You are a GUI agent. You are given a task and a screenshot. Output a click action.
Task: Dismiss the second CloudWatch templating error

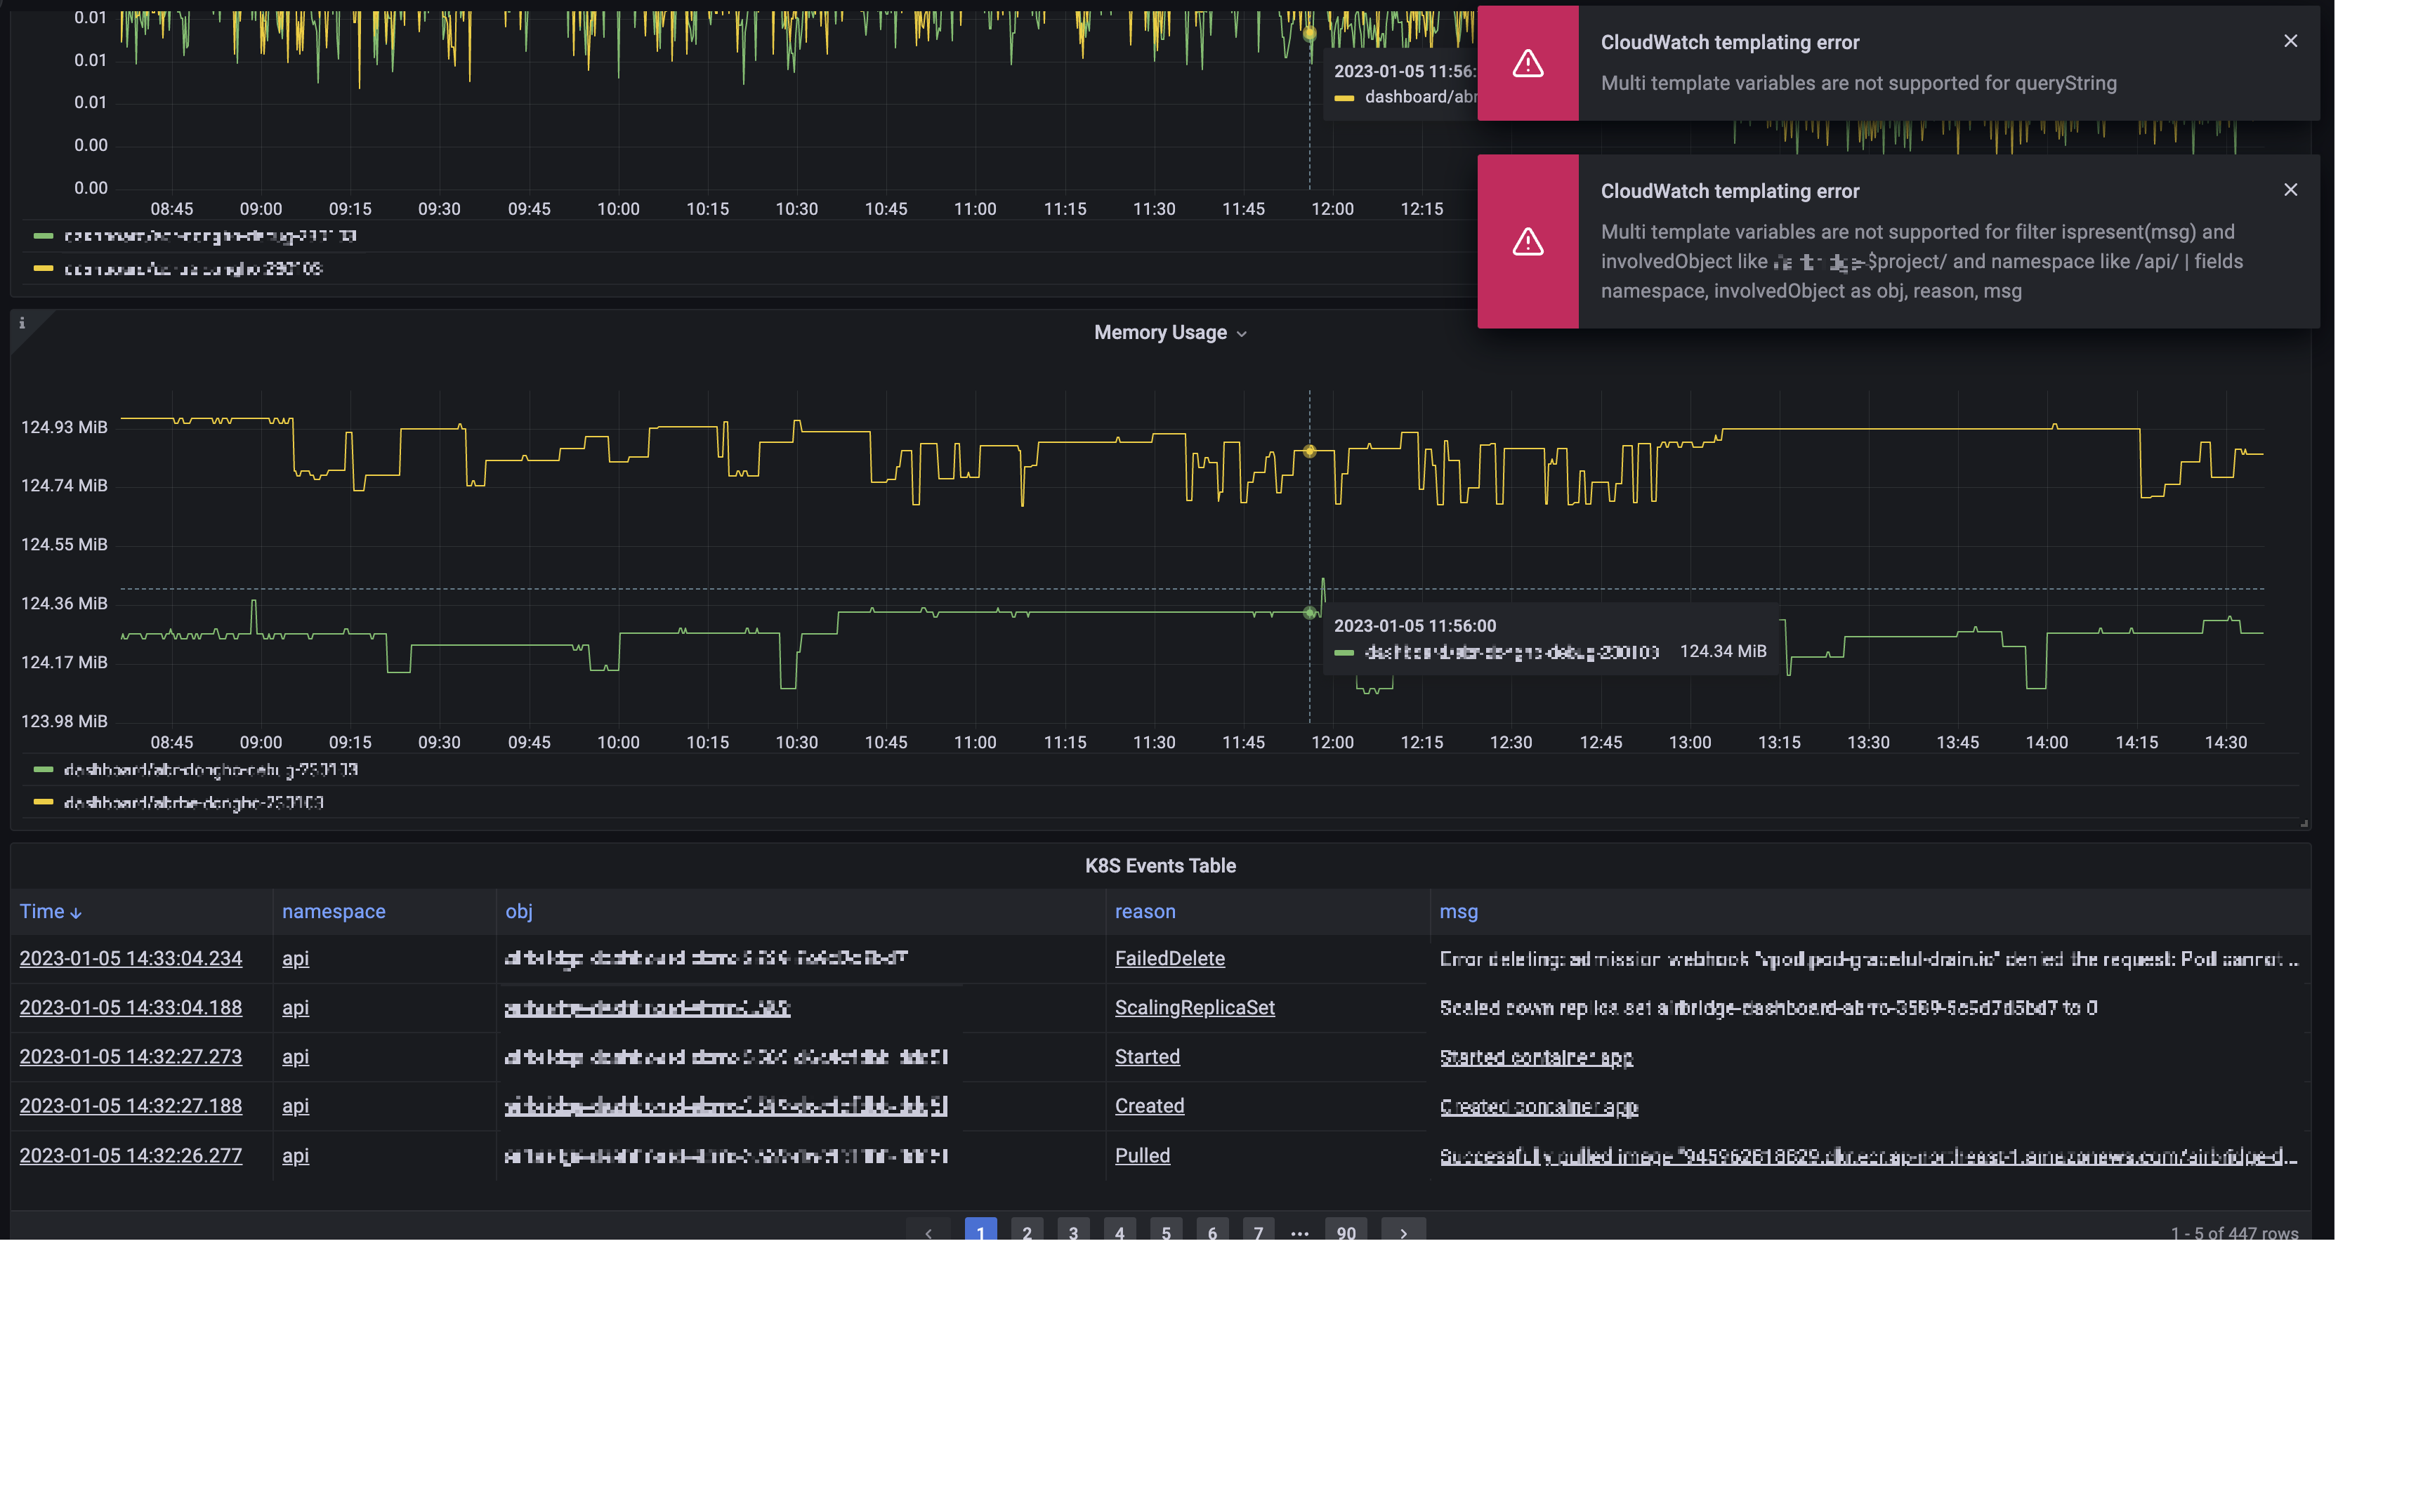2290,189
